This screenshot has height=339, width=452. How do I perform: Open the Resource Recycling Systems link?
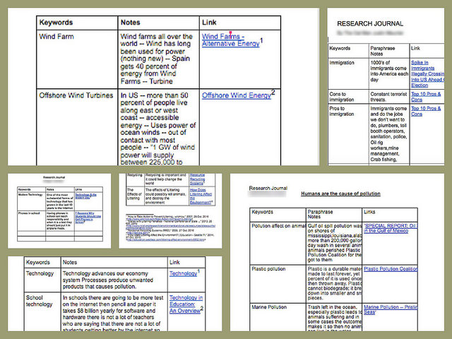(197, 179)
